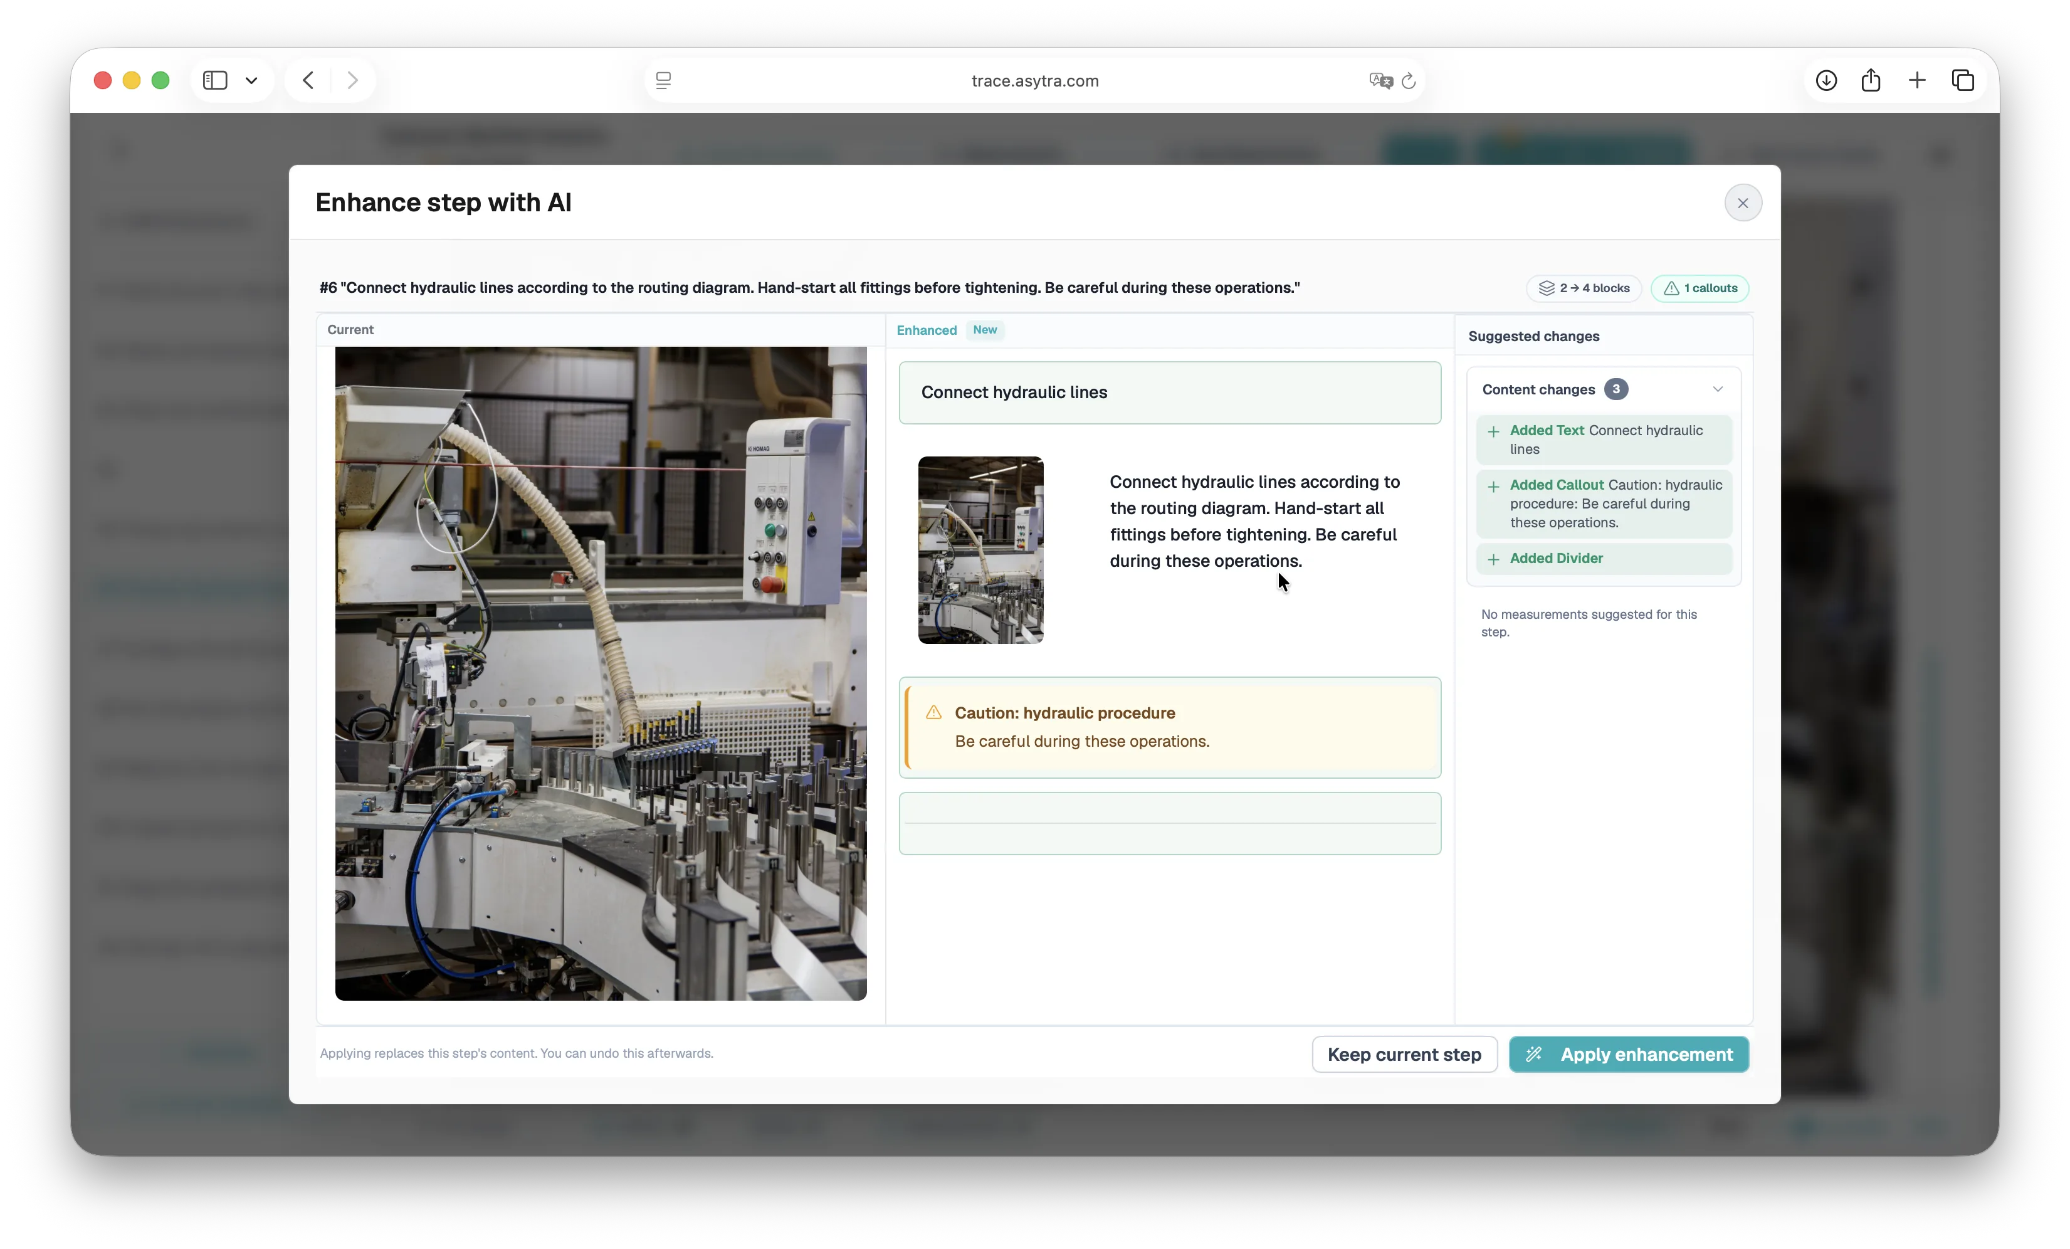Click Apply enhancement button

coord(1628,1054)
